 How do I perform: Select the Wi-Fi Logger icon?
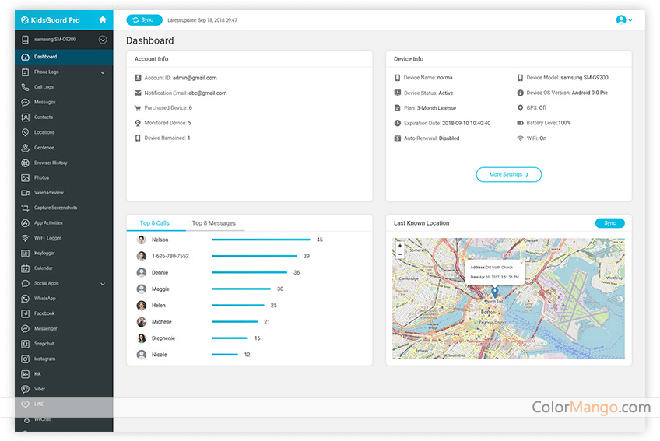tap(25, 238)
